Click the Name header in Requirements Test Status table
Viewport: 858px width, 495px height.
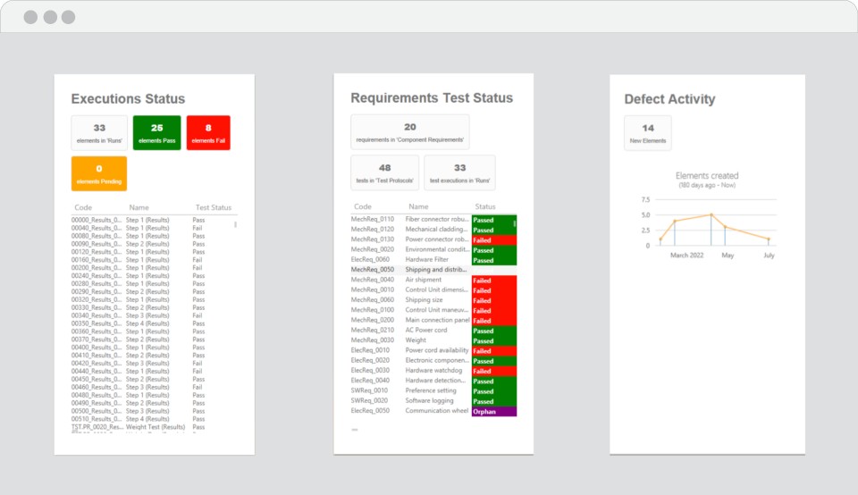click(418, 206)
